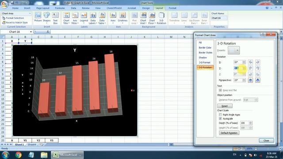Select the Sheet4 worksheet tab

32,144
